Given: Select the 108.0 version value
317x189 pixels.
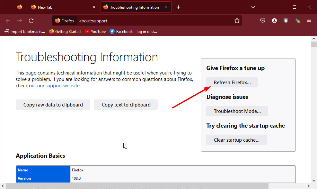Looking at the screenshot, I should pyautogui.click(x=76, y=178).
